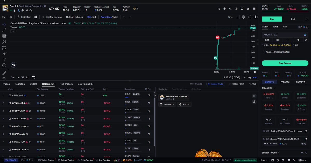Switch holders table currency to USD toggle

pos(253,84)
